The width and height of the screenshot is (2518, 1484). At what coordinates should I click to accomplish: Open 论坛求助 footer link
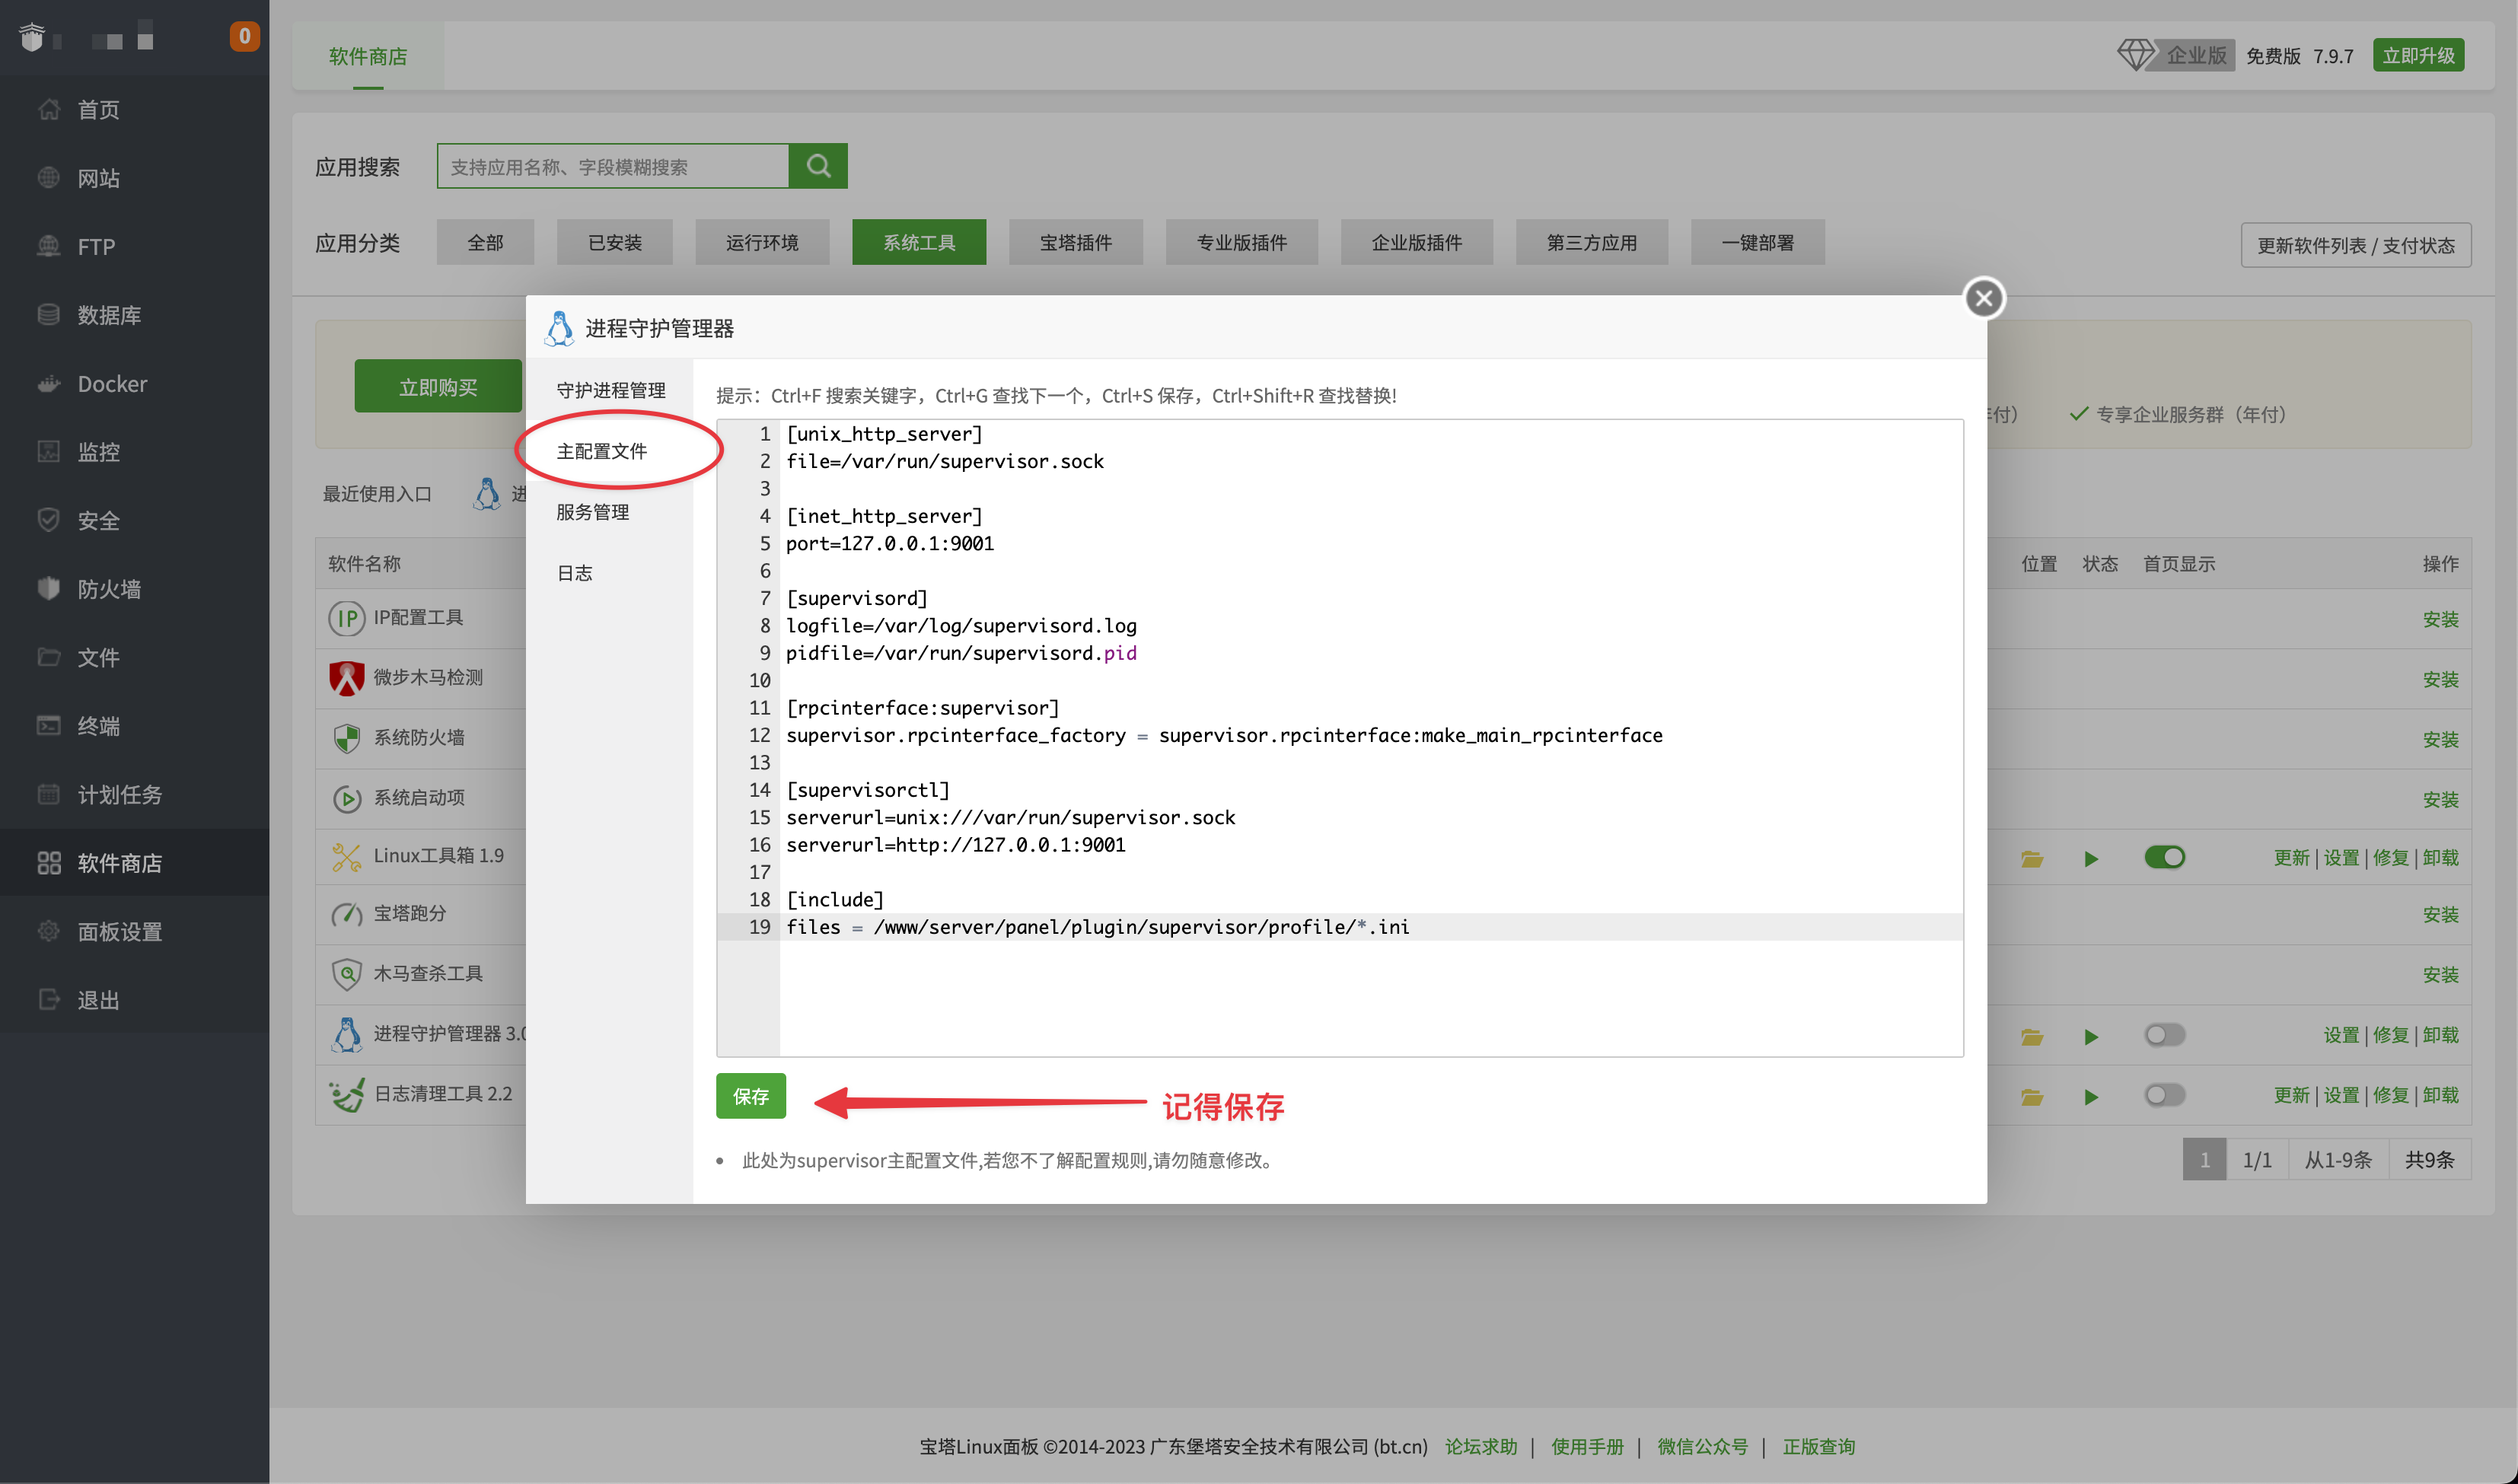coord(1480,1446)
